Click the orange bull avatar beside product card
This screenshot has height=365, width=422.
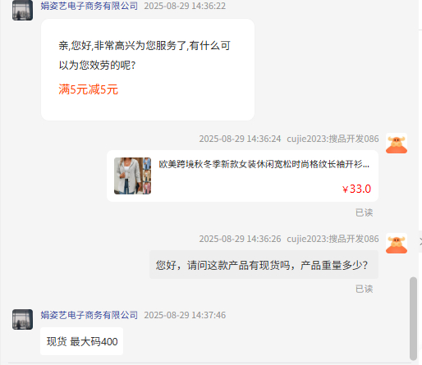click(x=397, y=144)
